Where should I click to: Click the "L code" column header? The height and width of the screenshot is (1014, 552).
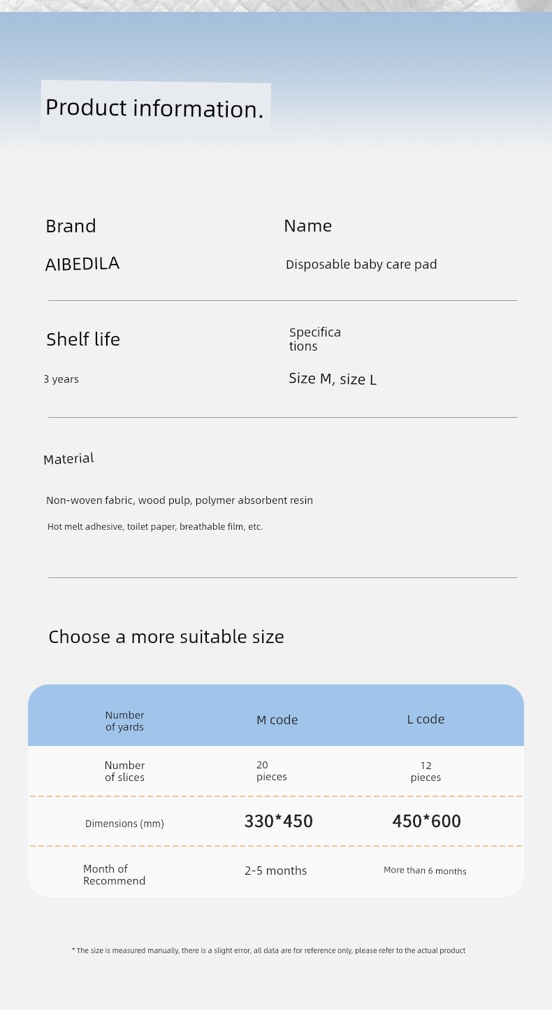[x=426, y=719]
